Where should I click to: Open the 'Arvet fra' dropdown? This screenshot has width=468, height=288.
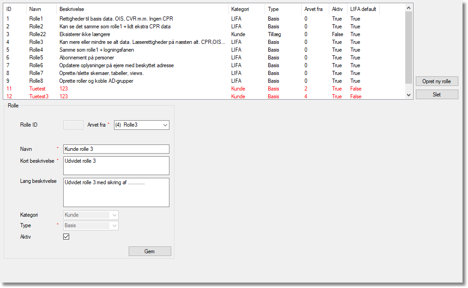click(141, 125)
